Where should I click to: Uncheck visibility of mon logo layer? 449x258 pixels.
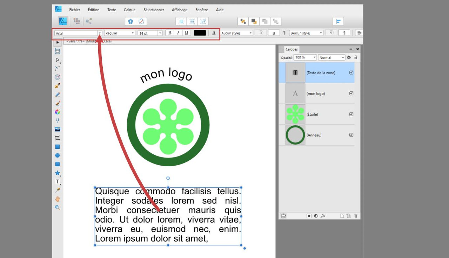[x=351, y=93]
